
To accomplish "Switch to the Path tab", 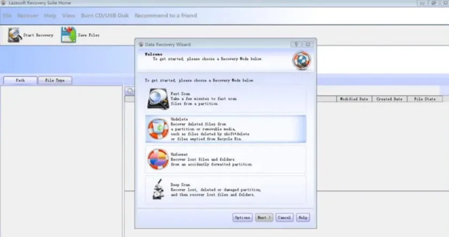I will (20, 81).
